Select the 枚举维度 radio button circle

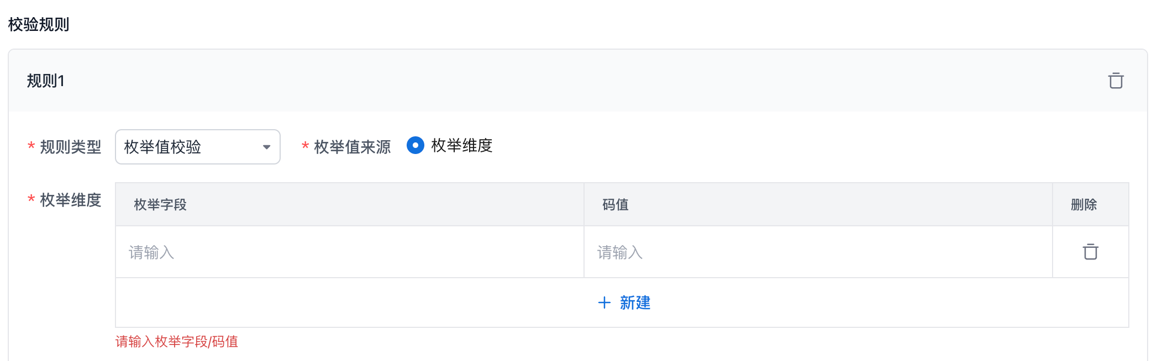(x=416, y=146)
